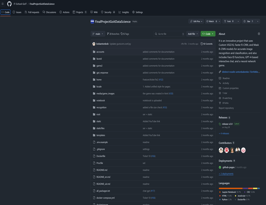
Task: Toggle Watch for this repository
Action: (x=211, y=21)
